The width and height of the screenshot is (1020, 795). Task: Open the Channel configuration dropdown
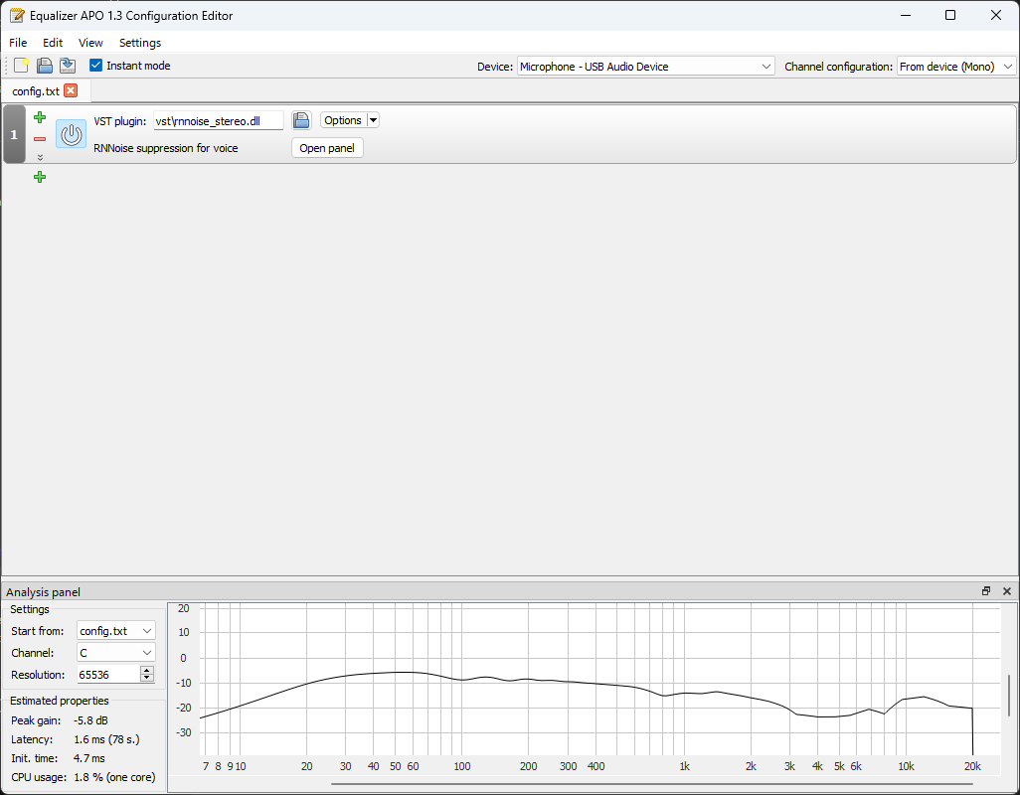955,67
